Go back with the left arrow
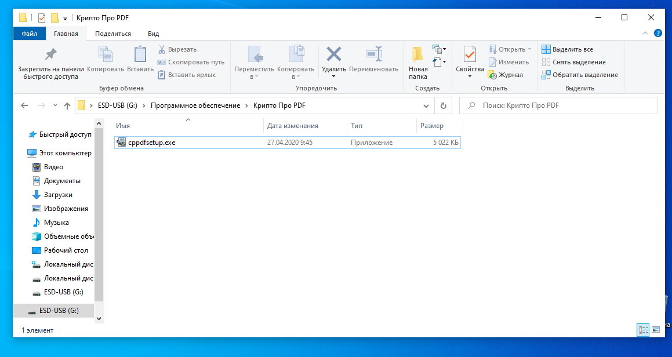This screenshot has width=672, height=357. (24, 105)
